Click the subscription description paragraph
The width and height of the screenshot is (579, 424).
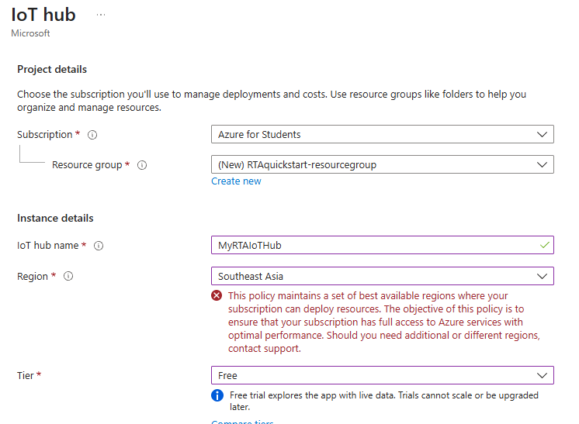(x=272, y=101)
